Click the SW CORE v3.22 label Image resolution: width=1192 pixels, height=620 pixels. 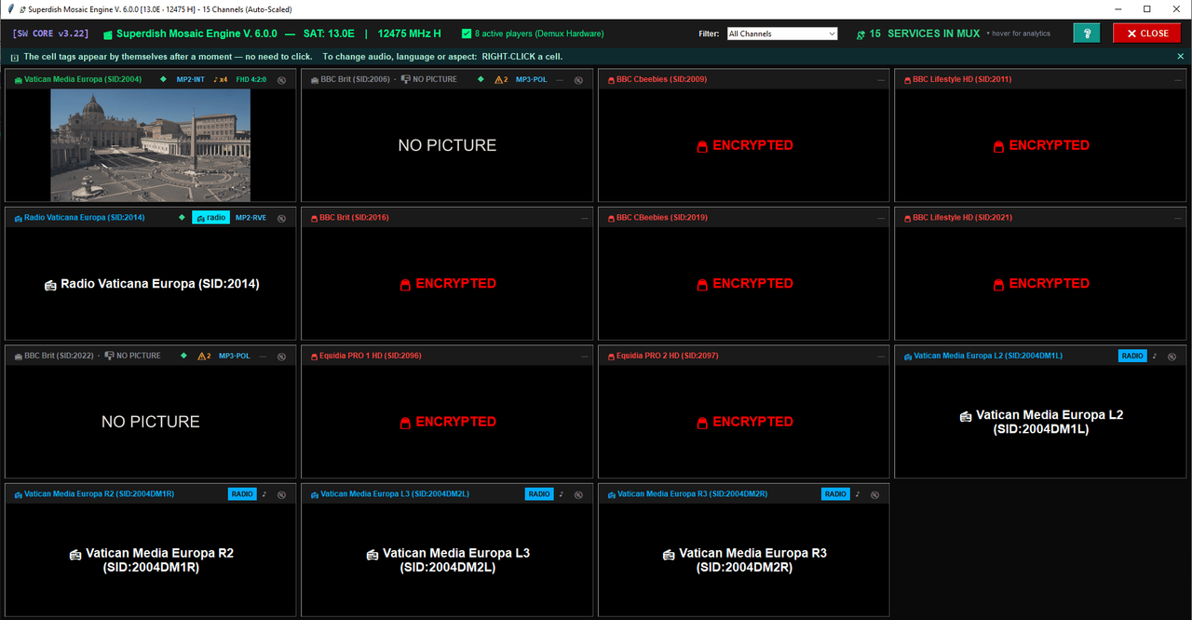(51, 34)
